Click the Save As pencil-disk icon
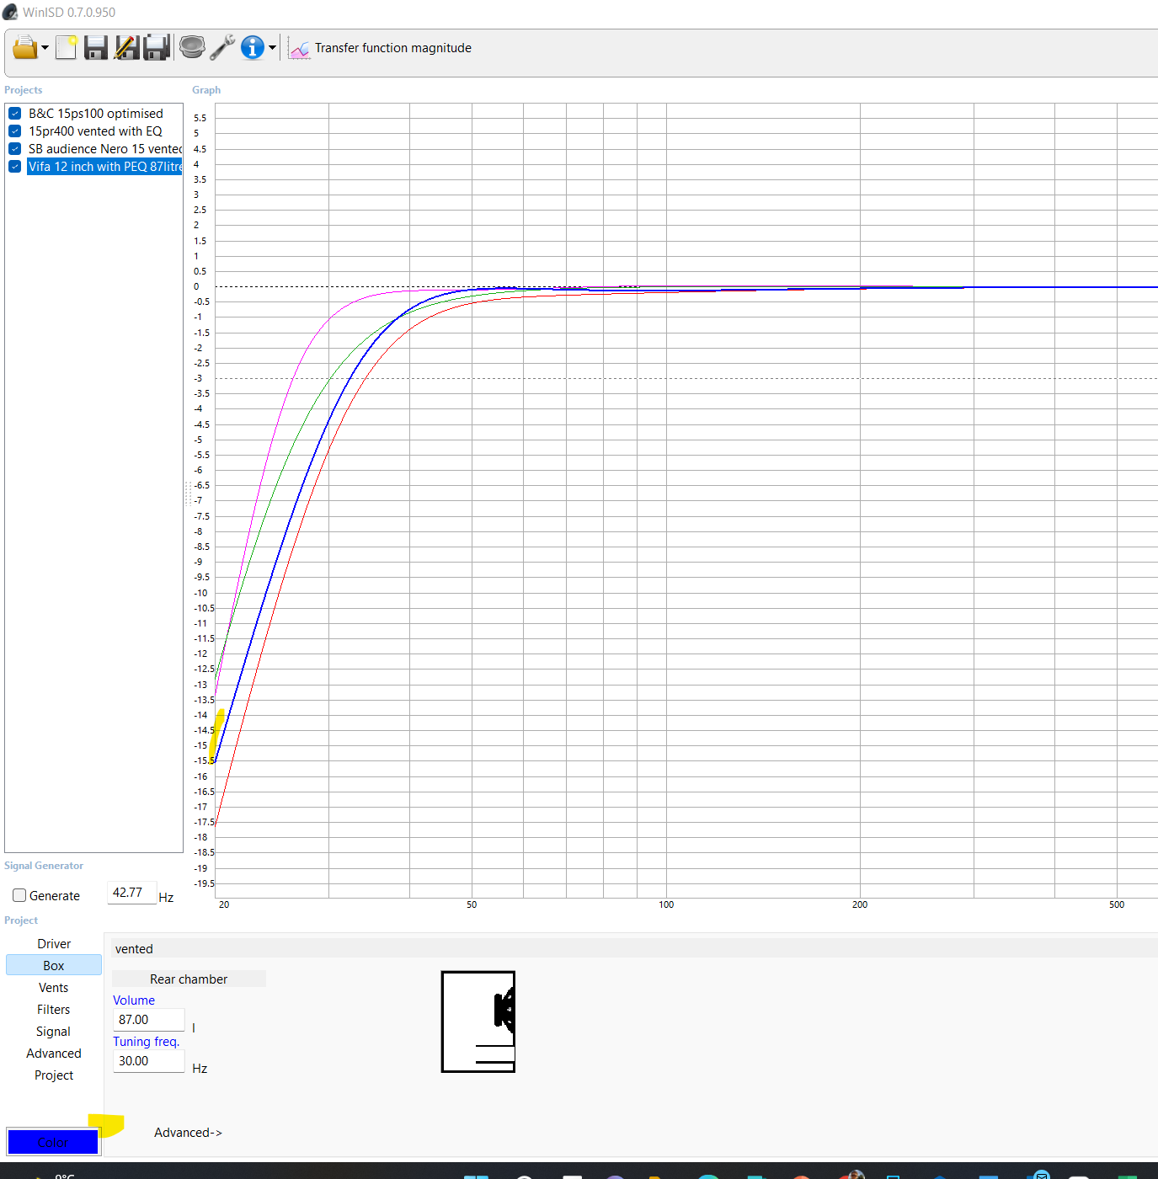The width and height of the screenshot is (1158, 1179). point(126,47)
